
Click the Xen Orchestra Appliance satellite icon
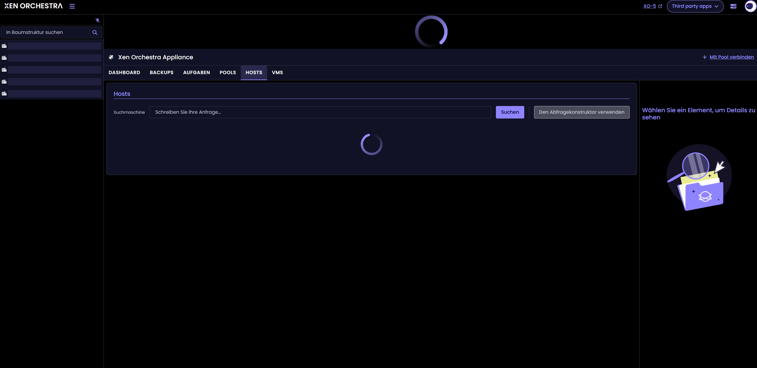click(x=111, y=57)
